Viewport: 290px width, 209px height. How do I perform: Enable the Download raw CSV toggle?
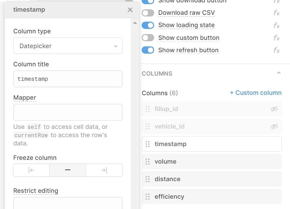(x=148, y=13)
